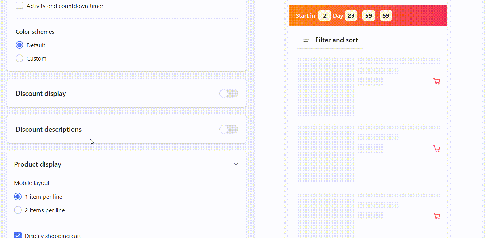This screenshot has width=485, height=238.
Task: Choose 2 items per line layout
Action: (18, 210)
